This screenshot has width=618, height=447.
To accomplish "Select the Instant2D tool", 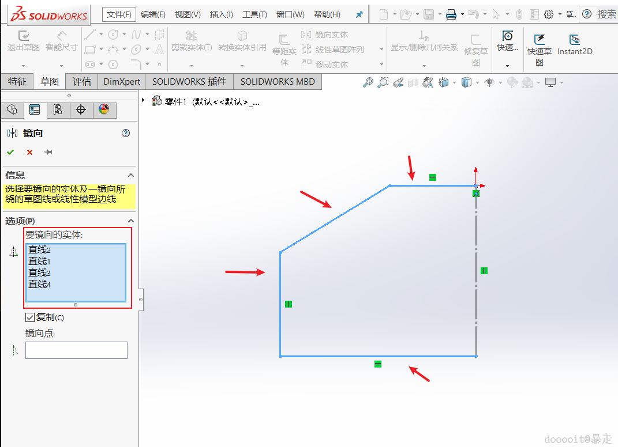I will point(574,44).
